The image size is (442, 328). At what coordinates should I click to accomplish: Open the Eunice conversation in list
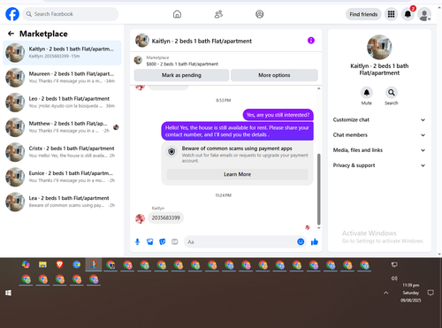click(62, 177)
